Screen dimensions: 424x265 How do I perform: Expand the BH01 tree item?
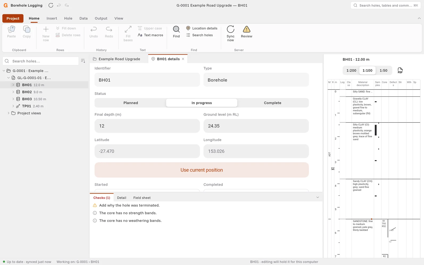pos(13,85)
